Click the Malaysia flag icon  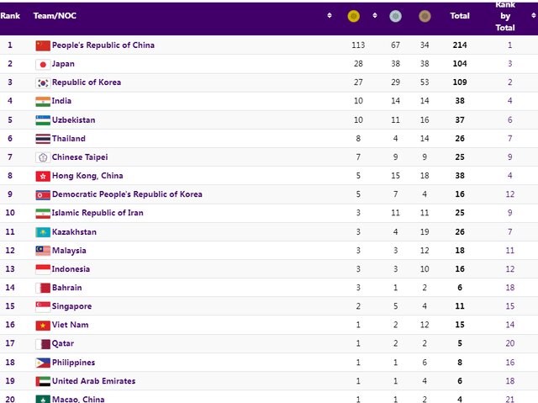point(43,251)
